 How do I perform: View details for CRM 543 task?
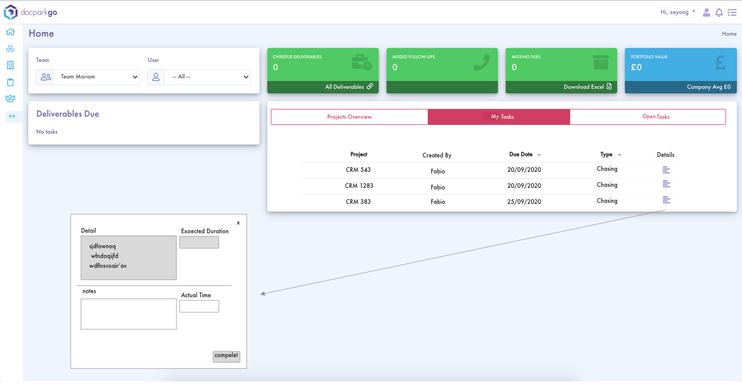pos(666,169)
